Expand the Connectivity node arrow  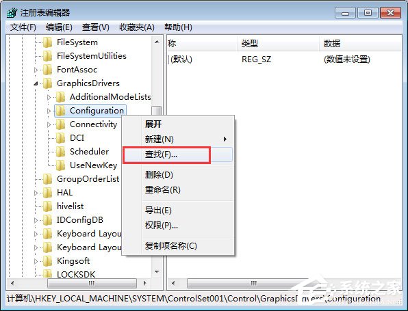[x=49, y=124]
